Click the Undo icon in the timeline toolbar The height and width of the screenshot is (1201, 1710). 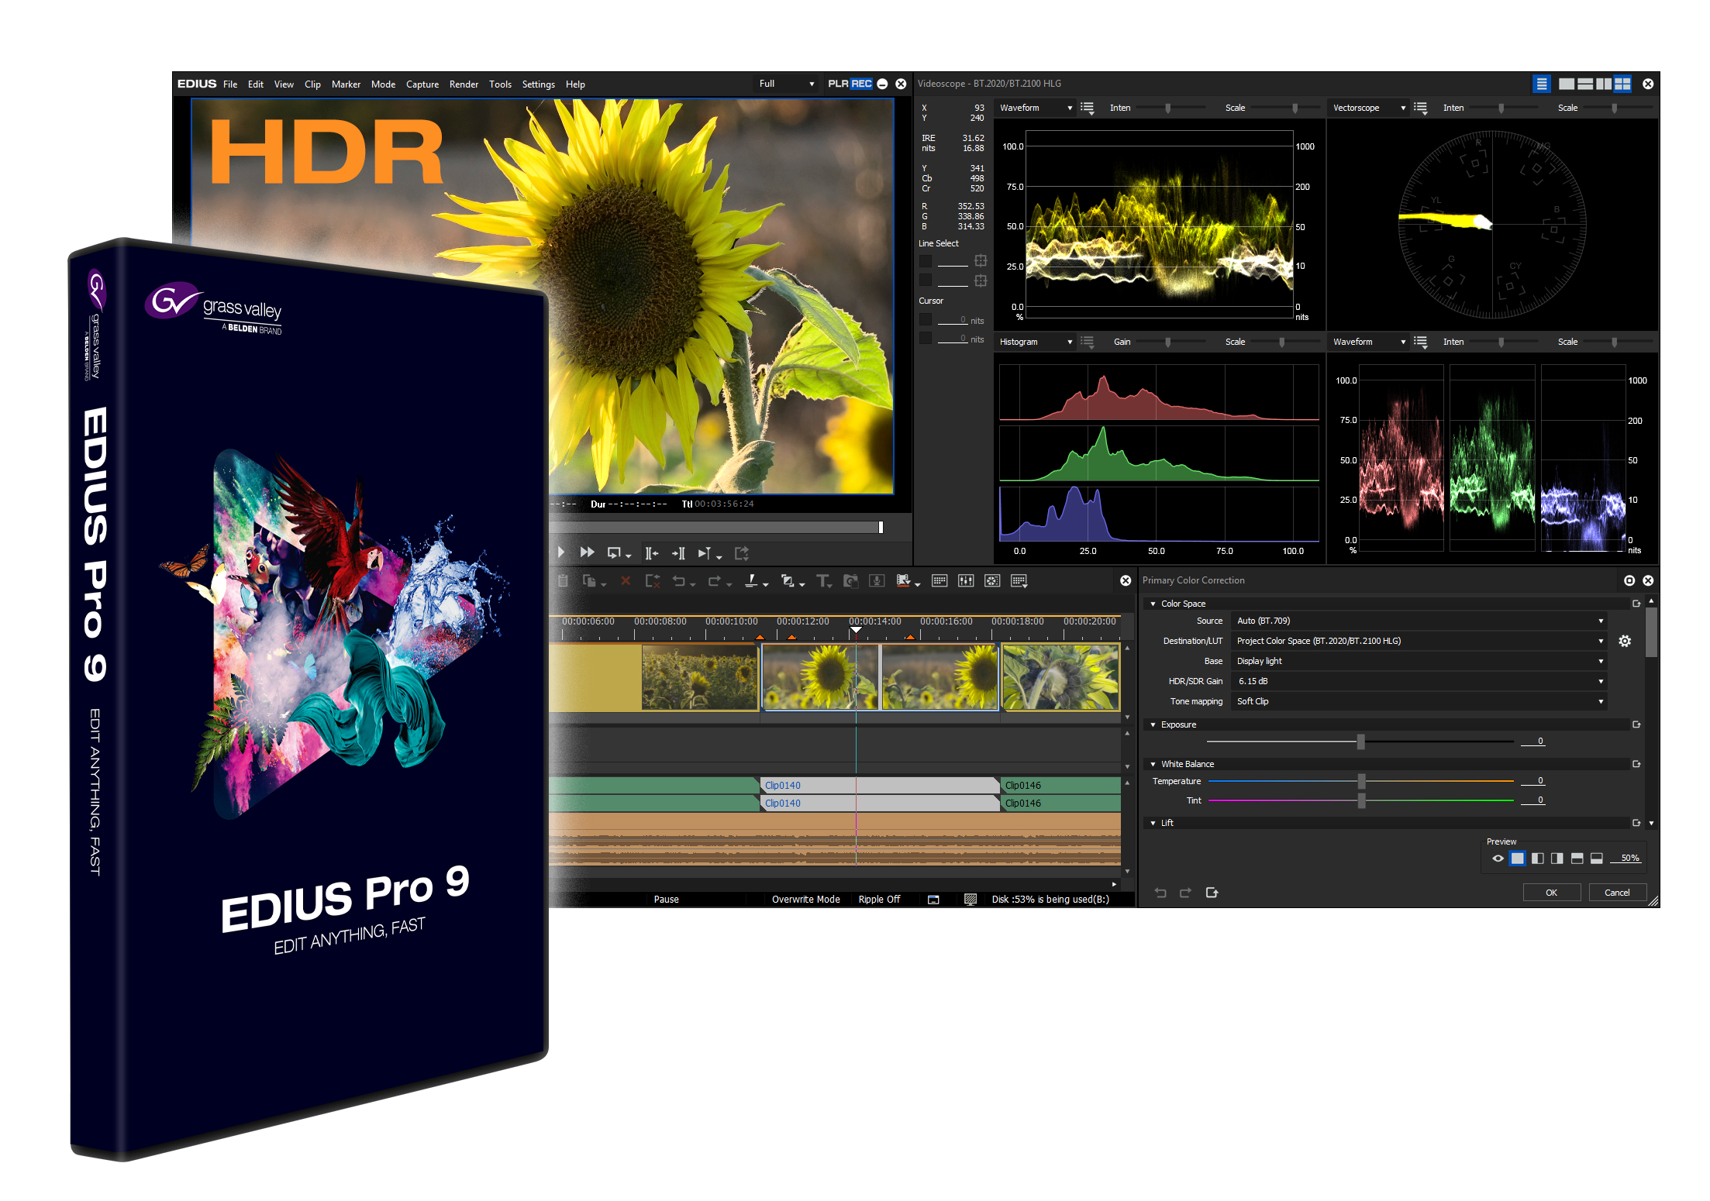click(679, 583)
